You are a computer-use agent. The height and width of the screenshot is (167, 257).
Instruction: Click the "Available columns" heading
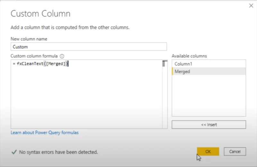pyautogui.click(x=189, y=56)
